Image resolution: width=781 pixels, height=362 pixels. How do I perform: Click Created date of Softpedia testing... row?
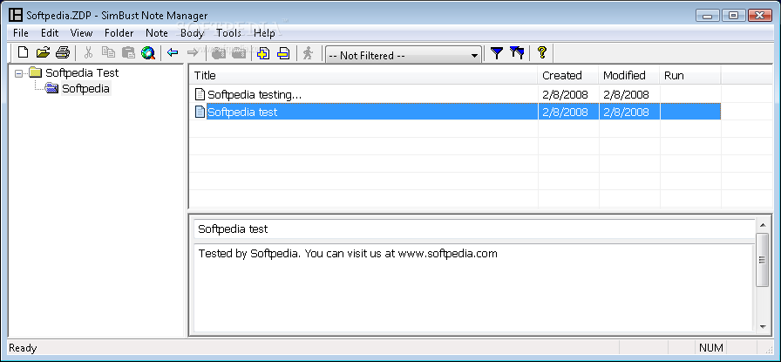point(566,94)
